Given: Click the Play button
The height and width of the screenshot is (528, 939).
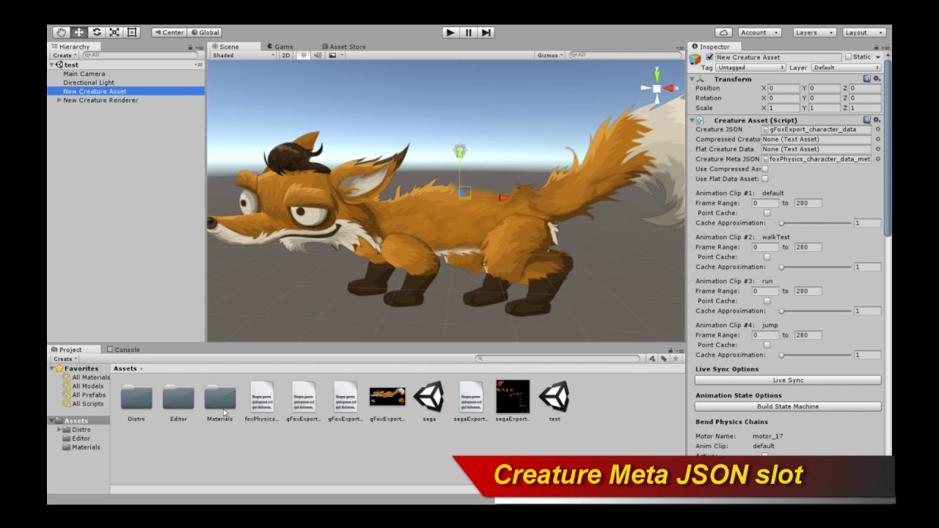Looking at the screenshot, I should coord(450,32).
